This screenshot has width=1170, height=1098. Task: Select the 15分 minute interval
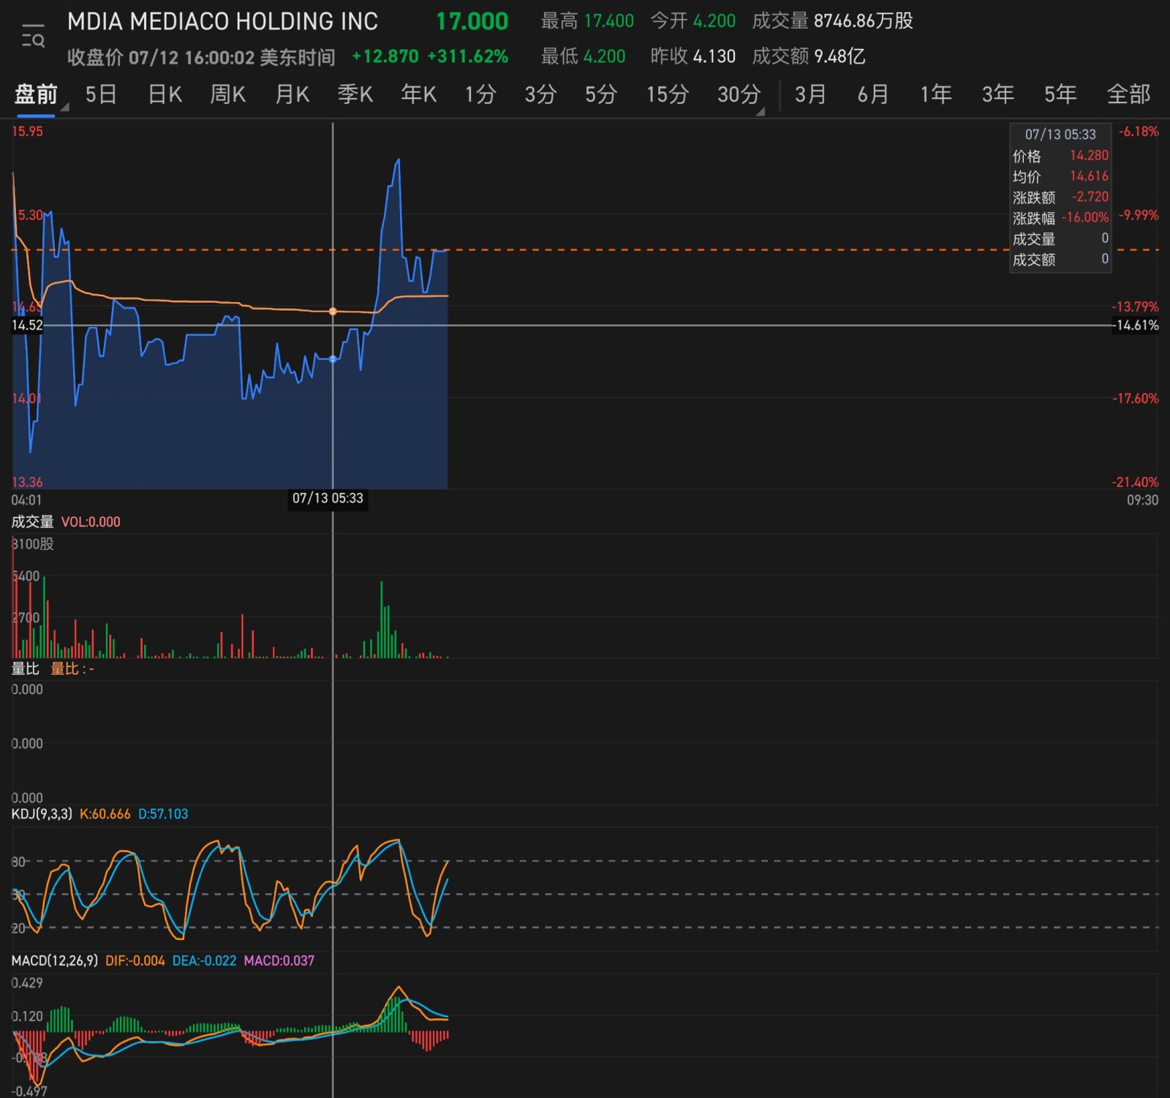tap(667, 94)
